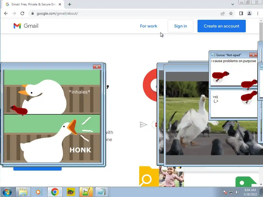Open the Notepad++ taskbar icon
Screen dimensions: 263x197
tap(86, 192)
